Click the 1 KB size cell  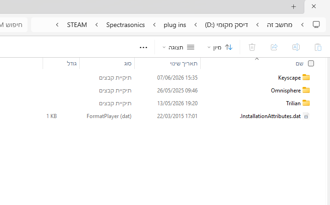[51, 116]
